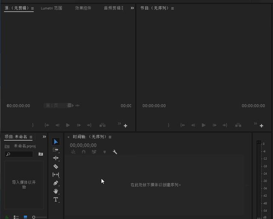Switch to the 效果控件 tab
Viewport: 273px width, 219px height.
[83, 8]
